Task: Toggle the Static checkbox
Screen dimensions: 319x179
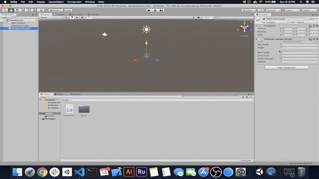Action: tap(308, 19)
